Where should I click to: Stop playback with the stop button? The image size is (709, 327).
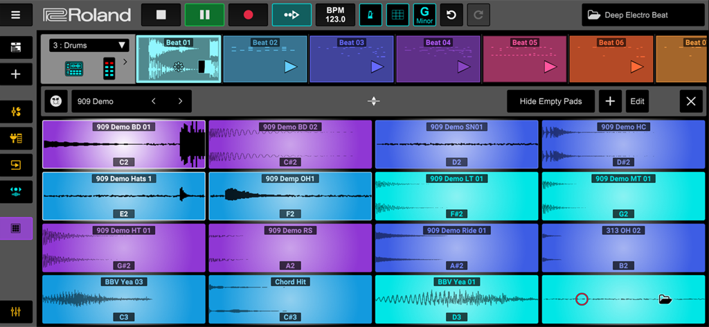(161, 15)
